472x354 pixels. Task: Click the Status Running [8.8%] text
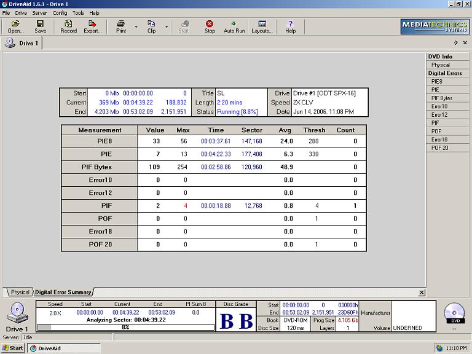[237, 112]
